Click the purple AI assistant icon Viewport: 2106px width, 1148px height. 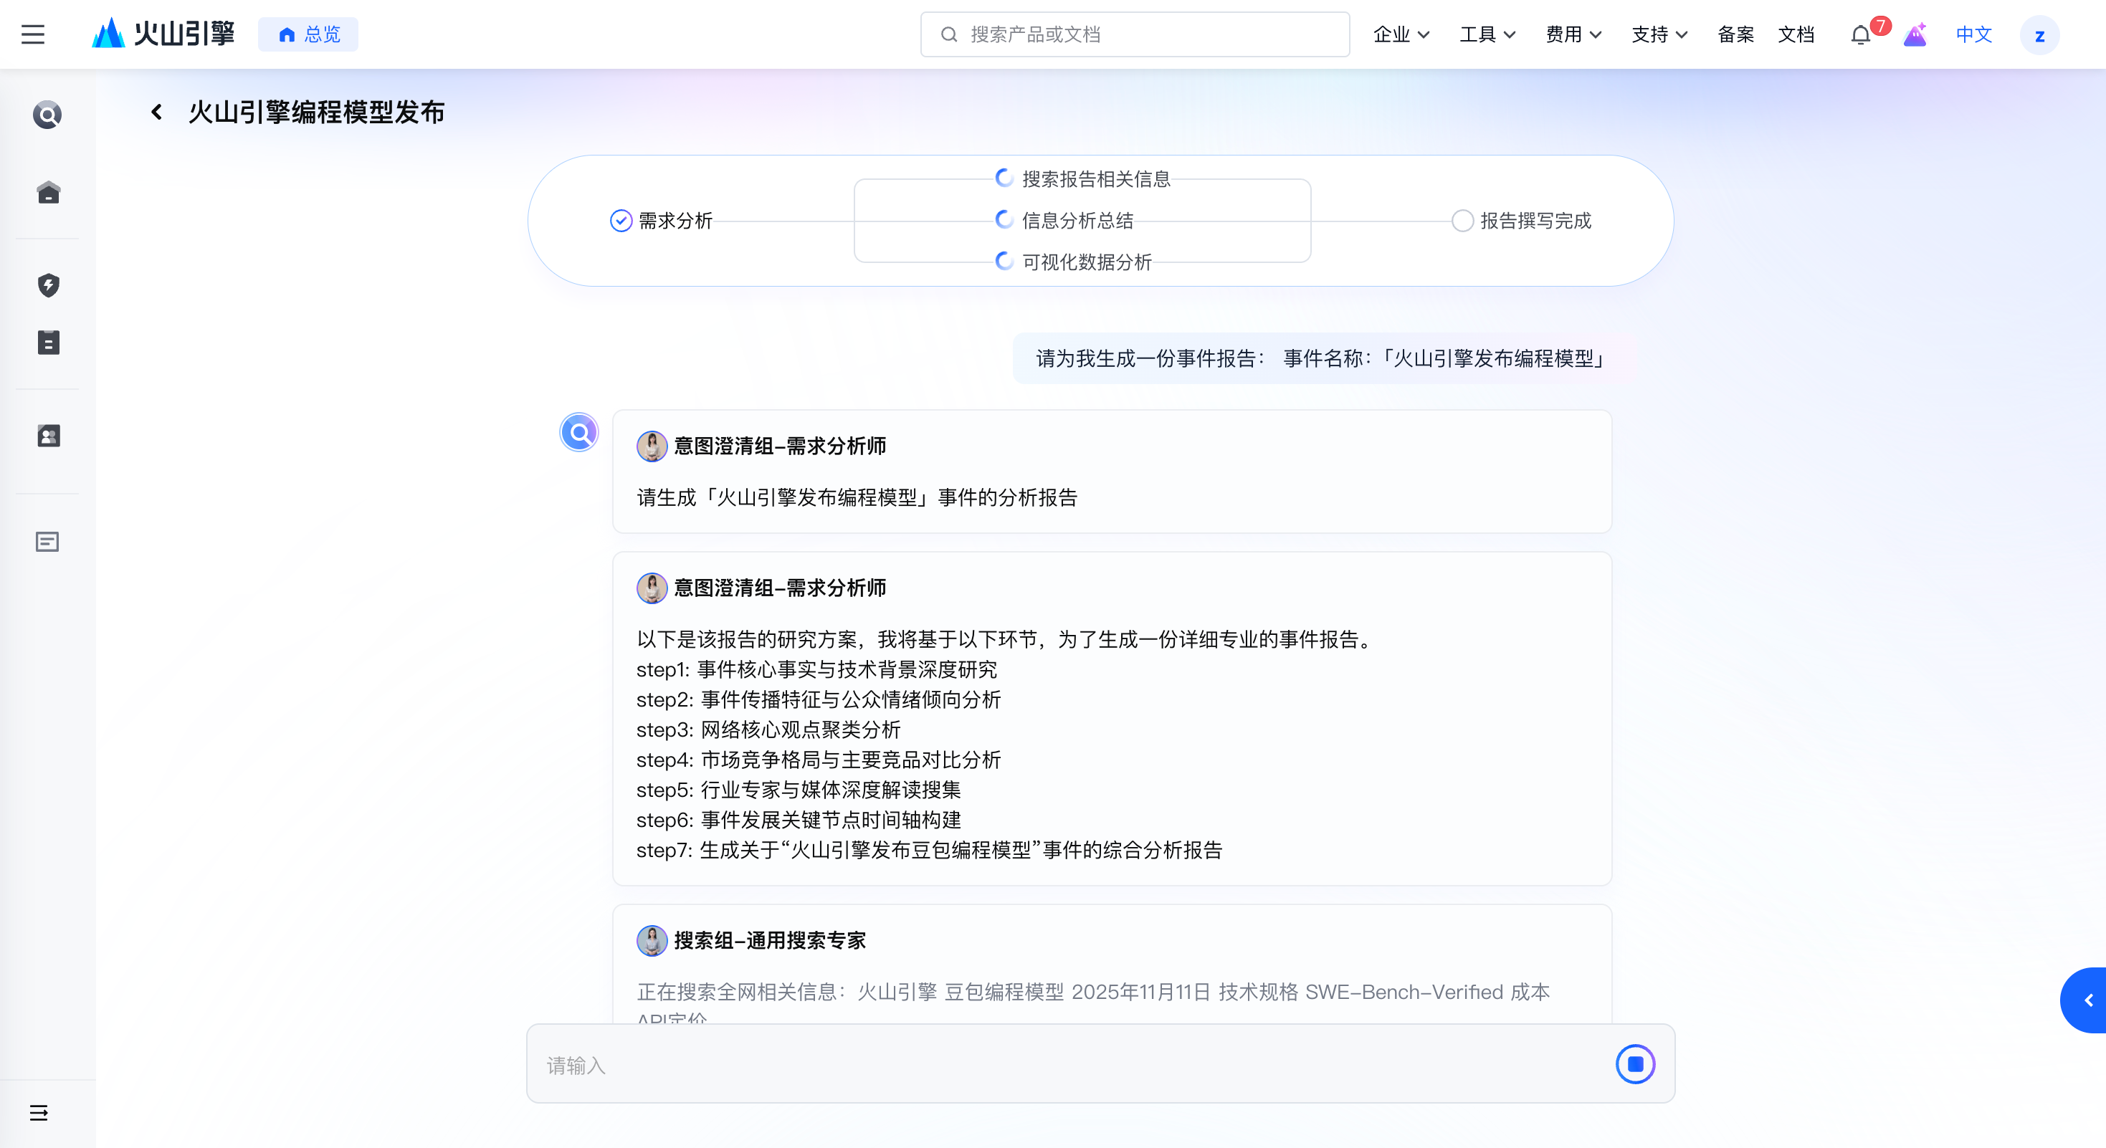pos(1915,34)
